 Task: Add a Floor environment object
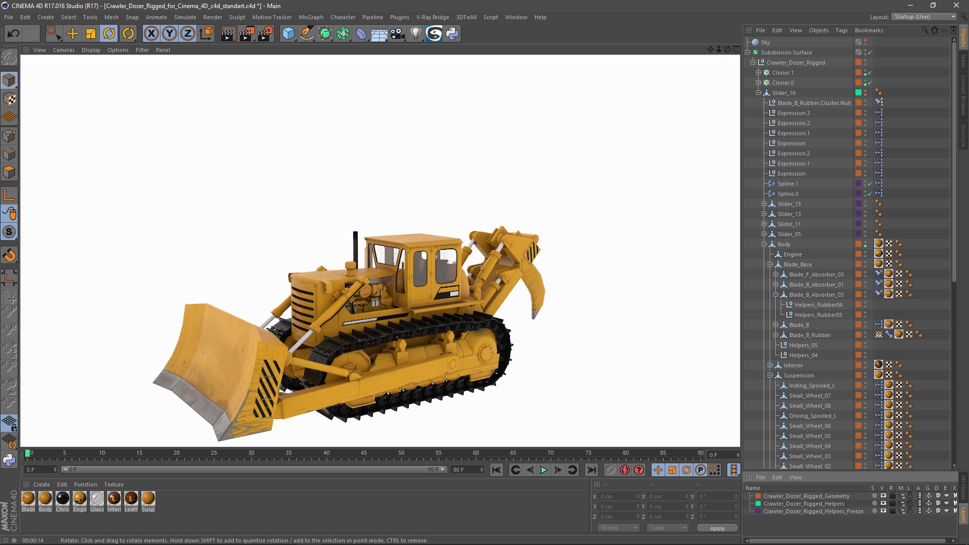pyautogui.click(x=380, y=34)
